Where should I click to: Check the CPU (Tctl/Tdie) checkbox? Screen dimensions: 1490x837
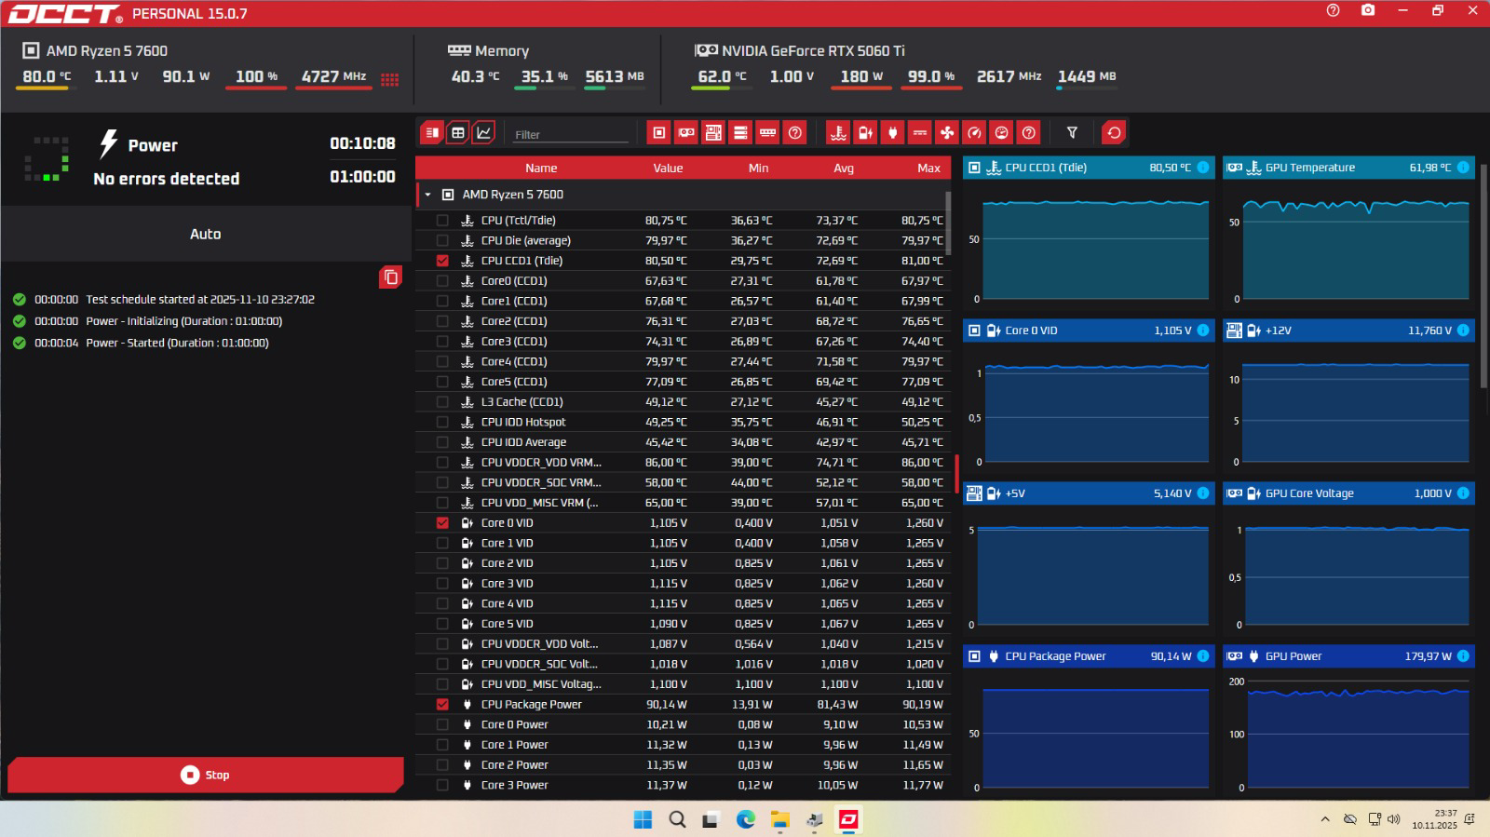pyautogui.click(x=442, y=221)
